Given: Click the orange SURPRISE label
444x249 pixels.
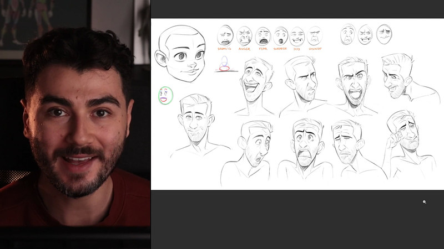Looking at the screenshot, I should tap(280, 49).
